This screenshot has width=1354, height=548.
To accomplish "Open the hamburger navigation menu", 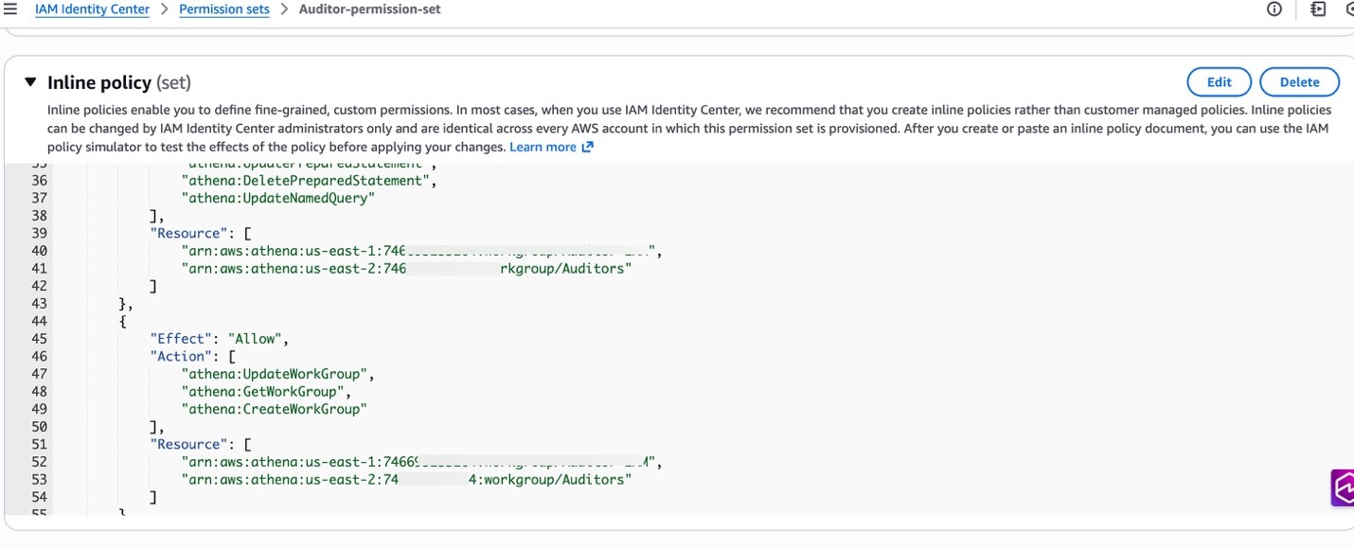I will coord(10,9).
